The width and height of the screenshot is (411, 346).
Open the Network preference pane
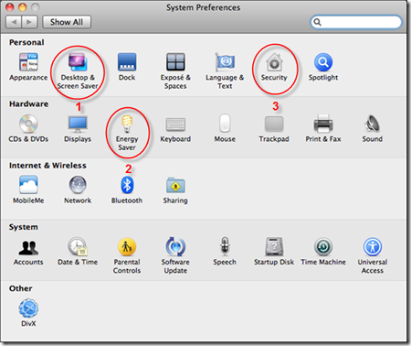point(78,189)
